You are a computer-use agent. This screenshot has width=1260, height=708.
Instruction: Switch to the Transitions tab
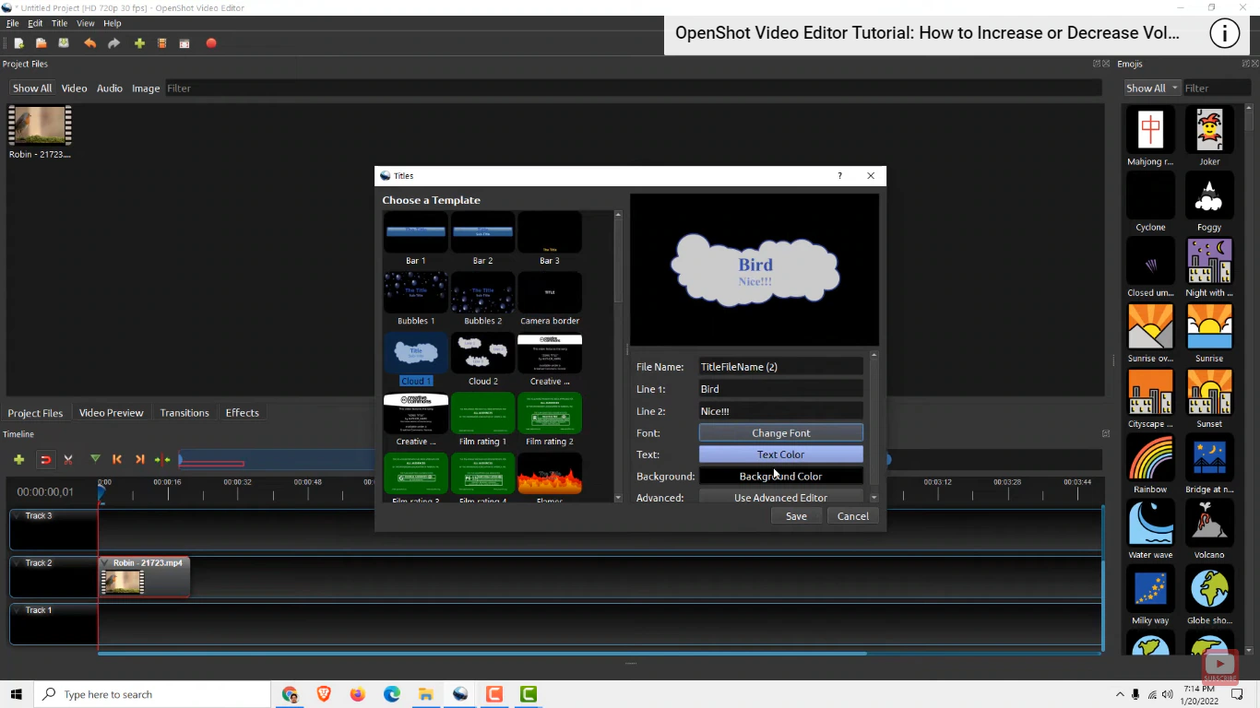point(184,413)
